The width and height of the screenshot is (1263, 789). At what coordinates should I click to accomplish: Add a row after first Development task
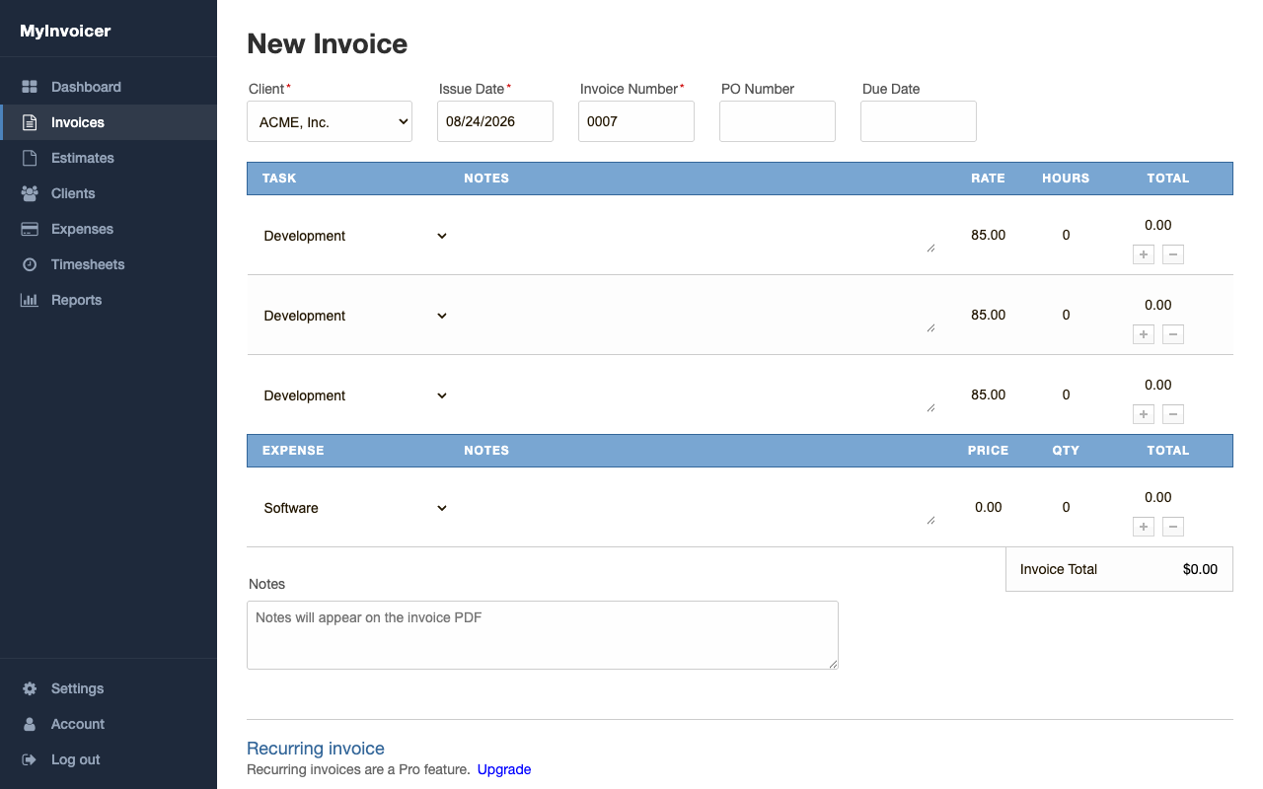tap(1144, 254)
